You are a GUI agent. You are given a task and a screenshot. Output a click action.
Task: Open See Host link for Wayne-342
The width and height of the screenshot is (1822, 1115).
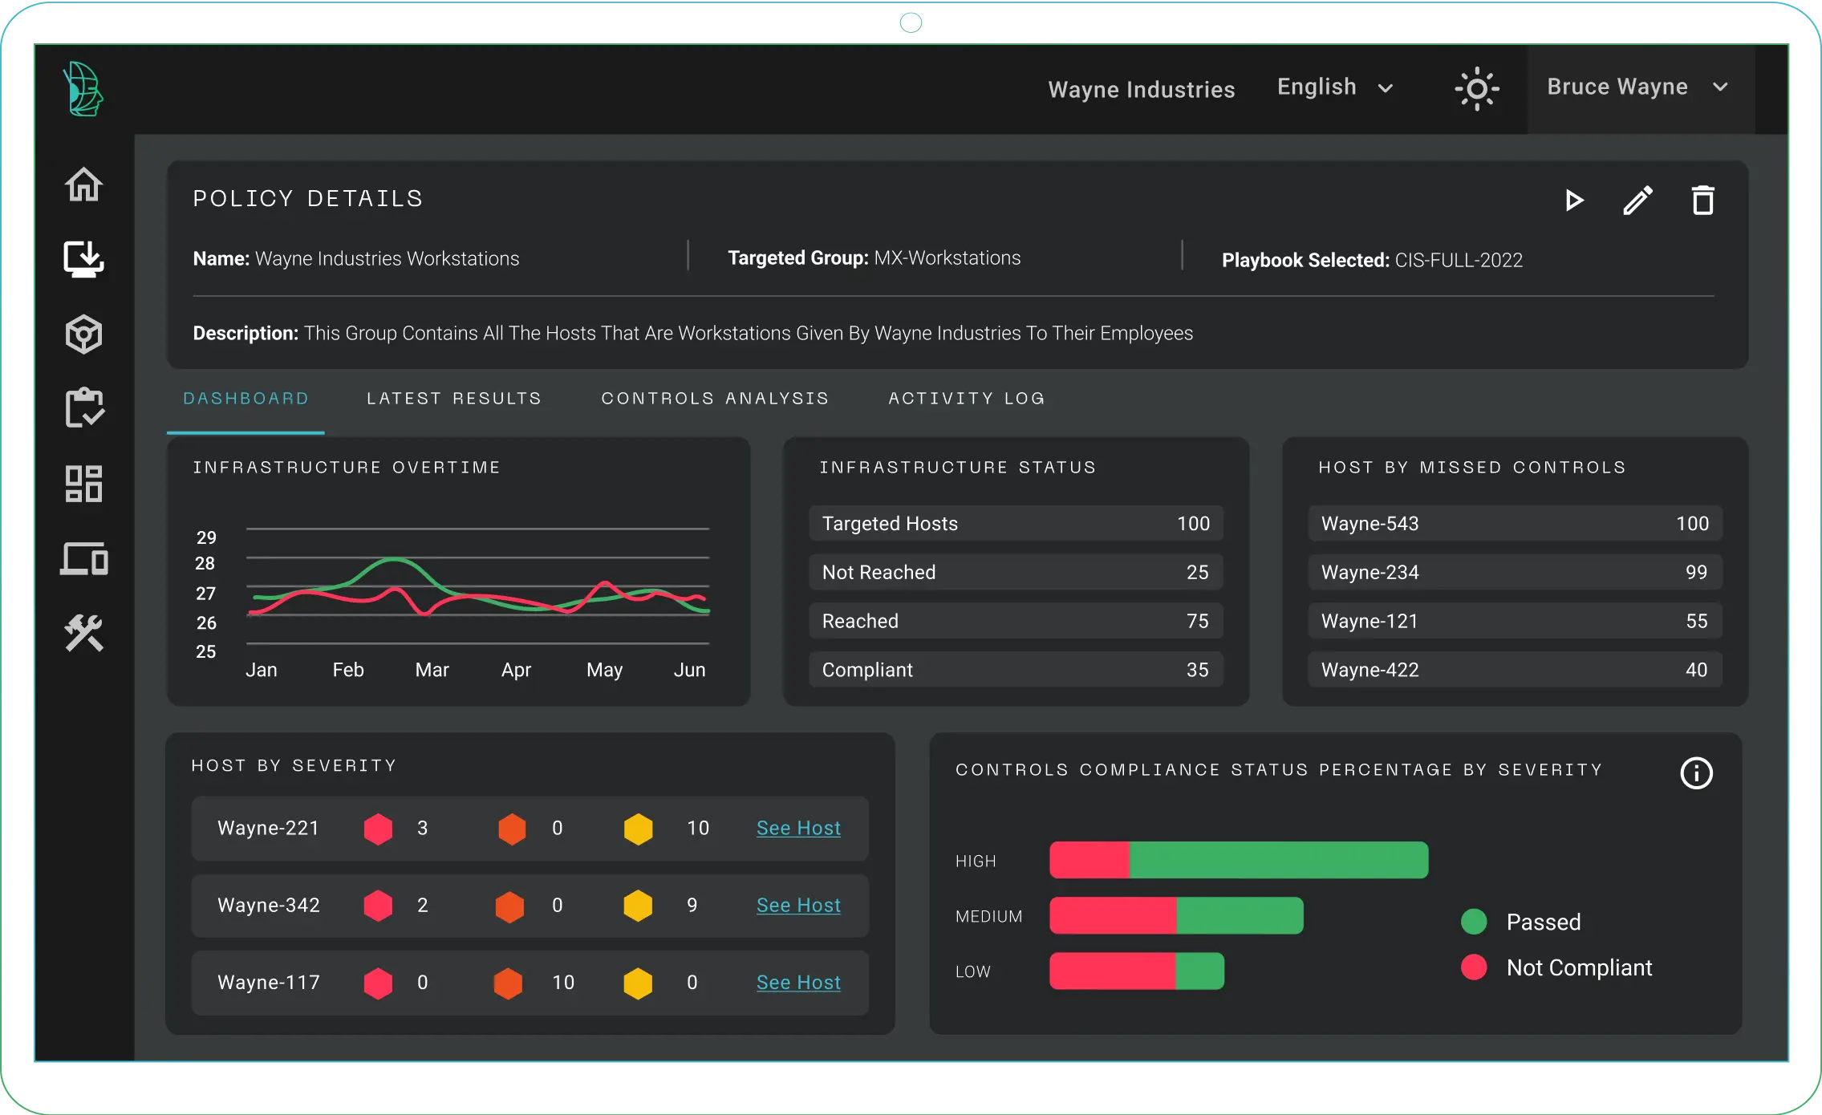[798, 905]
